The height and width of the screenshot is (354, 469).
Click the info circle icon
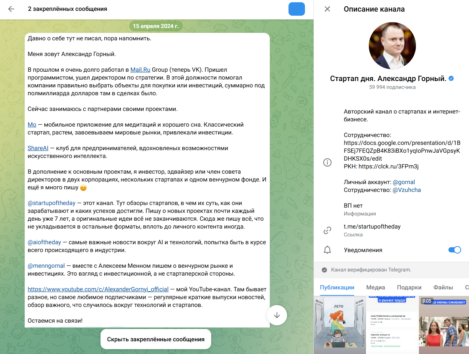click(327, 162)
